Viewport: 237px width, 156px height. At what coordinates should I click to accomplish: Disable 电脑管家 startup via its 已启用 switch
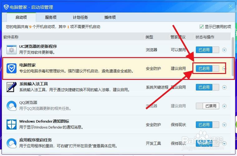[207, 68]
